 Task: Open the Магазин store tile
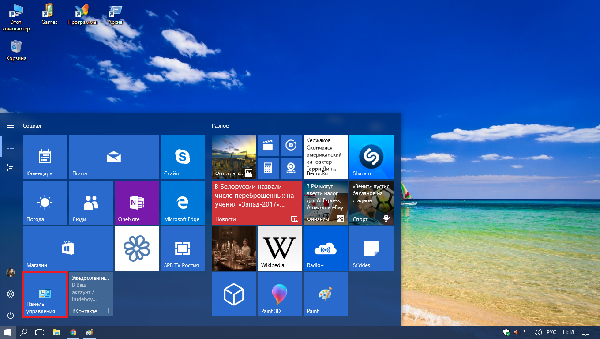click(68, 249)
